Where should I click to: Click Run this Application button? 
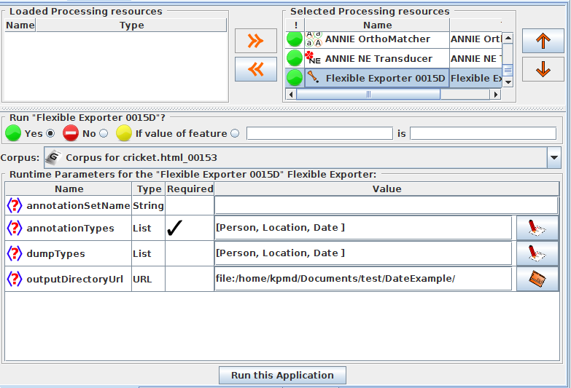(282, 376)
